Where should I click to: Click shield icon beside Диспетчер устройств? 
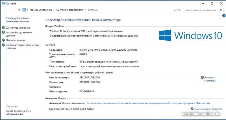(x=3, y=28)
